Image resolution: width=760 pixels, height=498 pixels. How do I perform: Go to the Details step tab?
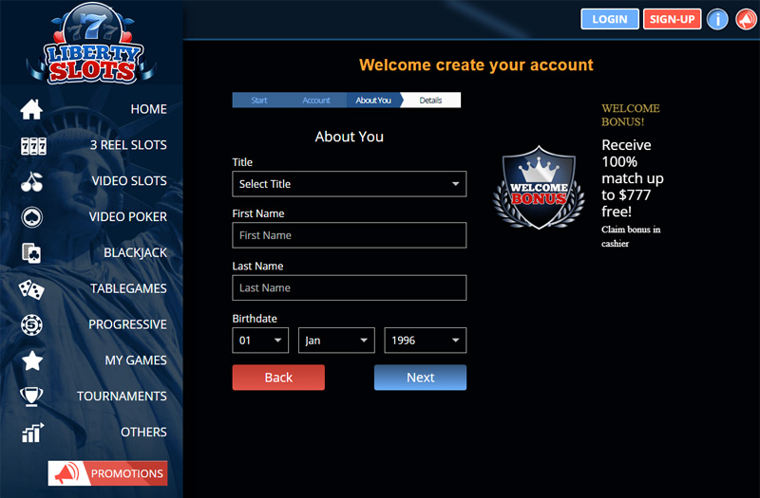coord(430,101)
